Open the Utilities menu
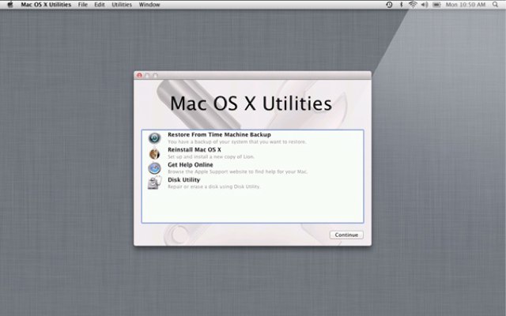Screen dimensions: 506x316 122,5
